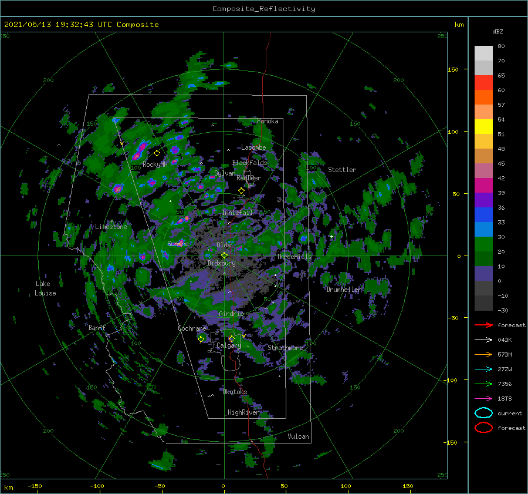Select the 54 dBZ yellow swatch
This screenshot has width=528, height=494.
pos(483,126)
